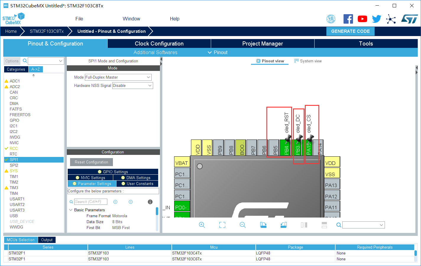Screen dimensions: 421x266
Task: Open the Mode dropdown showing Full-Duplex Master
Action: pyautogui.click(x=118, y=77)
